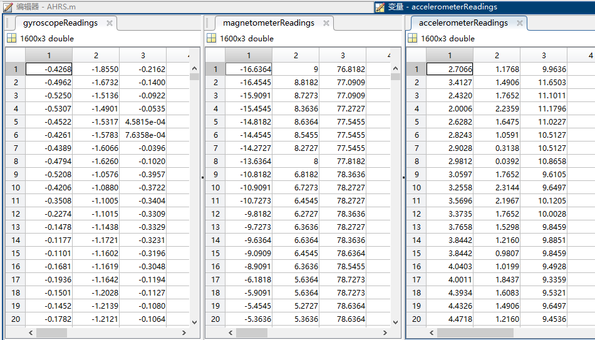Select column 1 header in accelerometerReadings

coord(450,55)
